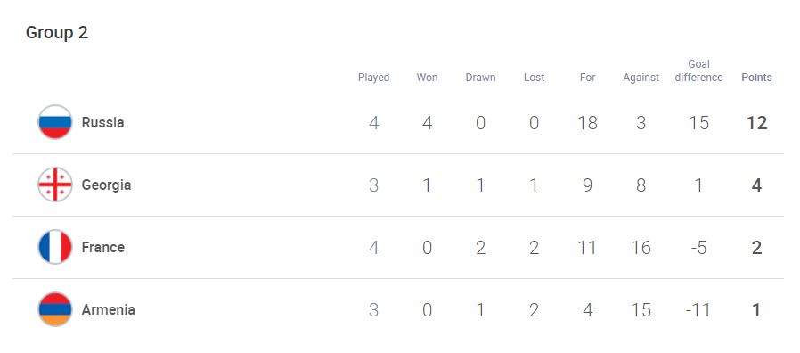Click Armenia's goal difference of -11

[698, 309]
